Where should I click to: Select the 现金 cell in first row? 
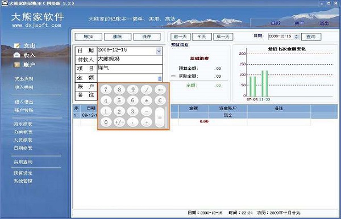228,115
